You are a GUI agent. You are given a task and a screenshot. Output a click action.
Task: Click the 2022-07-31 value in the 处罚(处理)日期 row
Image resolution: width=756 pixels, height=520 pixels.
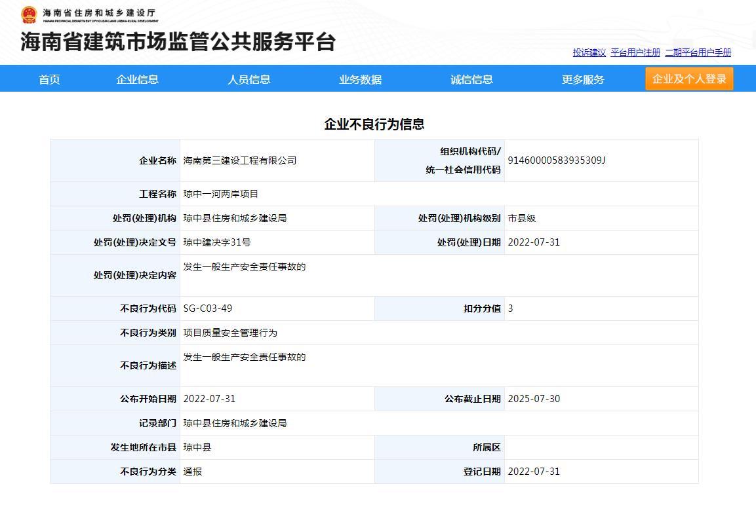click(x=534, y=242)
